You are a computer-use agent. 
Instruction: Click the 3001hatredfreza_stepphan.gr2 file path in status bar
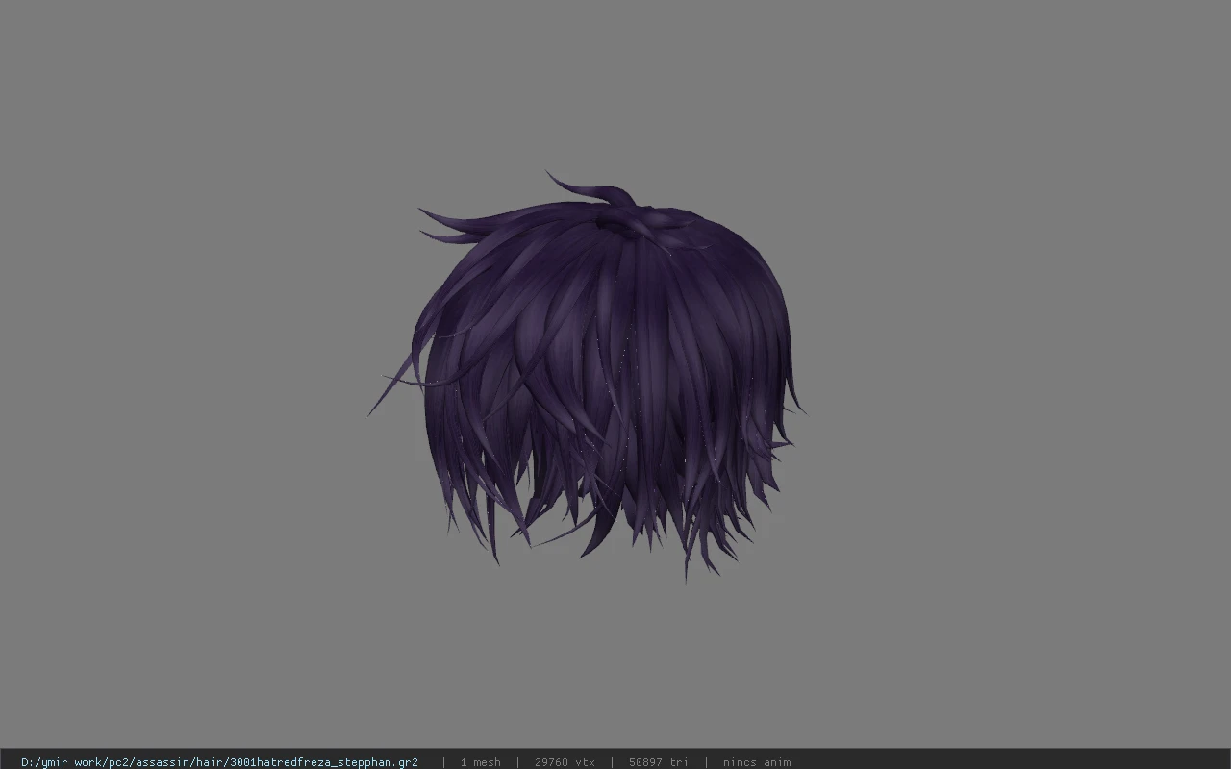tap(219, 762)
